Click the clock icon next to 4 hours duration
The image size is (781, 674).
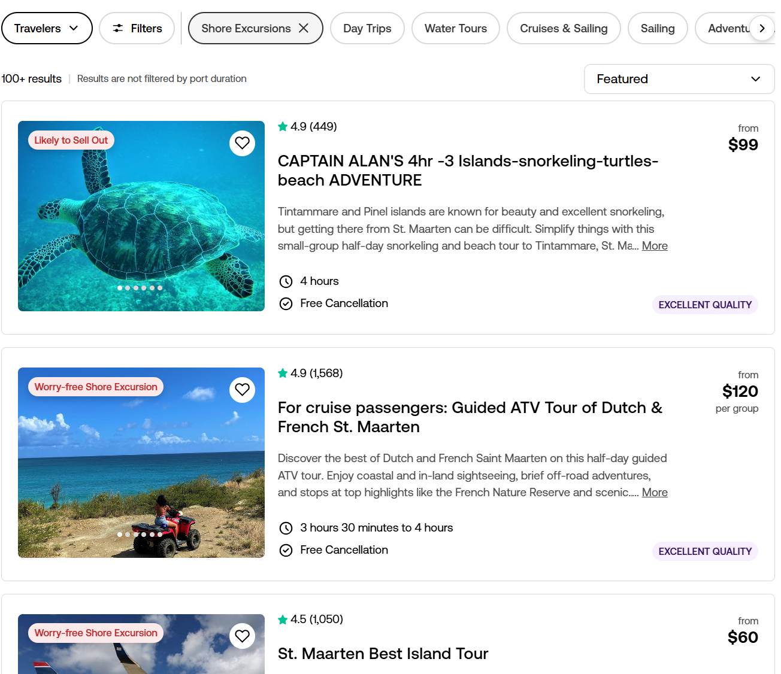click(x=286, y=281)
